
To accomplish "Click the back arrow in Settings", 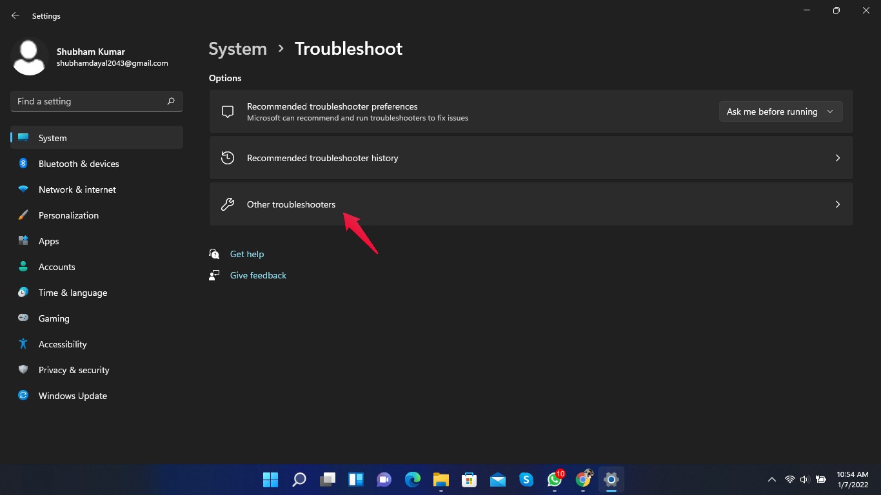I will pos(15,15).
